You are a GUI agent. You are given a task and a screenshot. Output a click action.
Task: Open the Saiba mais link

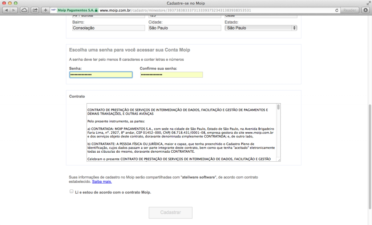102,182
